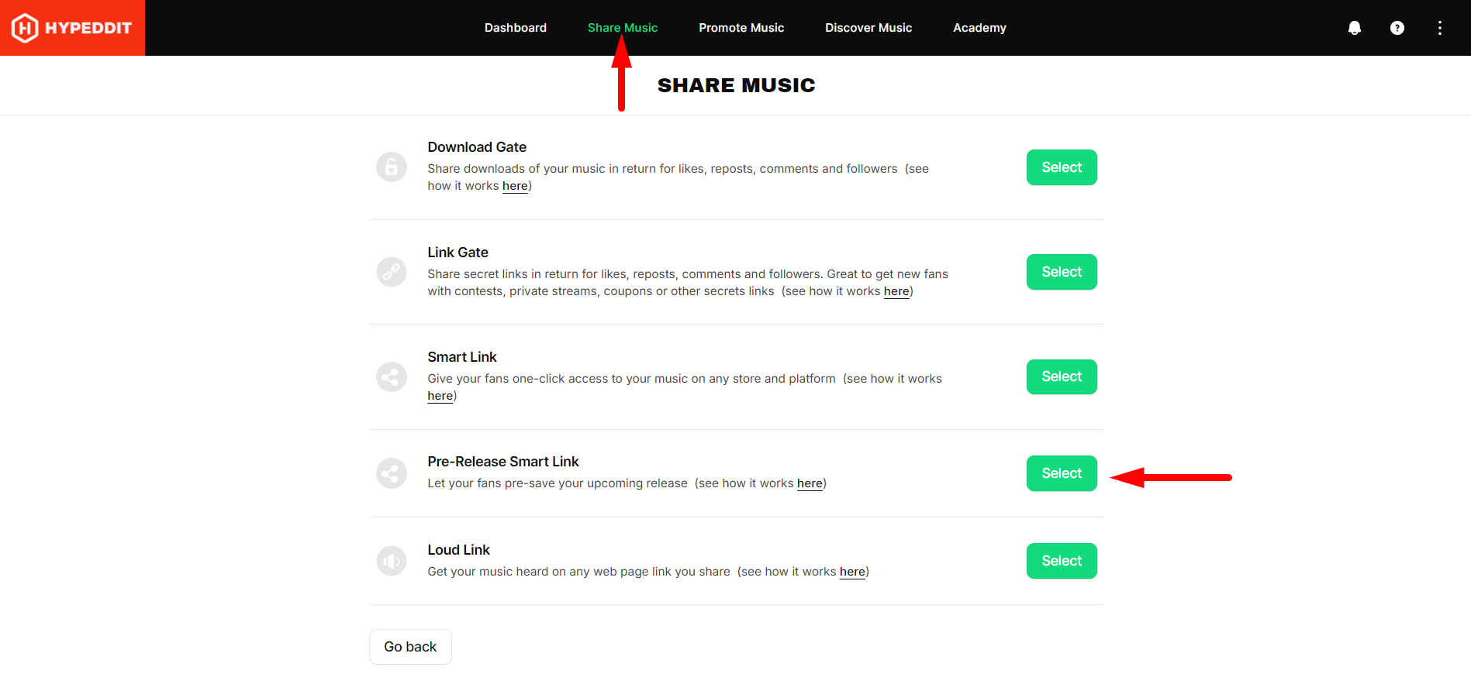This screenshot has height=691, width=1471.
Task: Choose Select beside Loud Link
Action: [1062, 561]
